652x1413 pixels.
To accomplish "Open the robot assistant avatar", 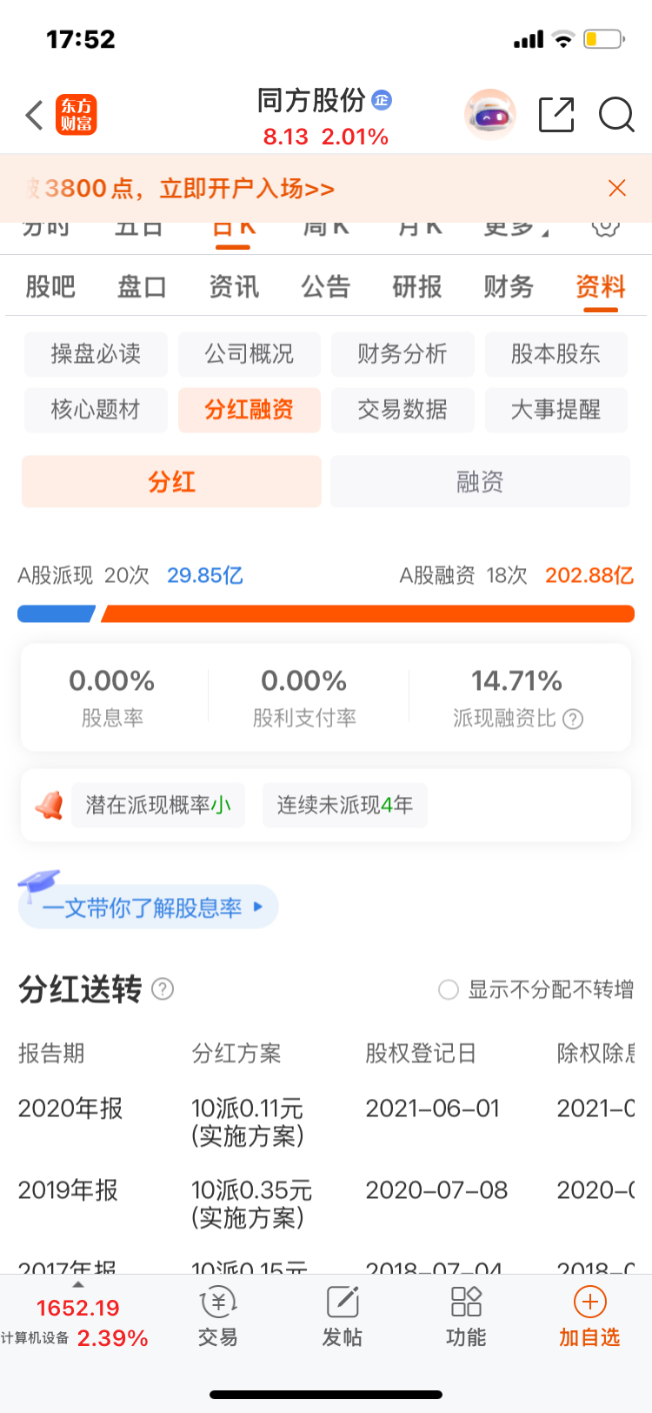I will point(490,114).
